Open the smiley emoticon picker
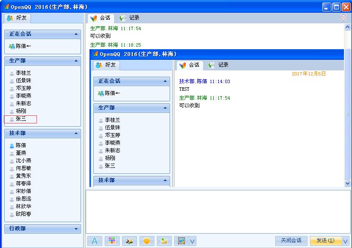This screenshot has width=352, height=248. tap(147, 241)
